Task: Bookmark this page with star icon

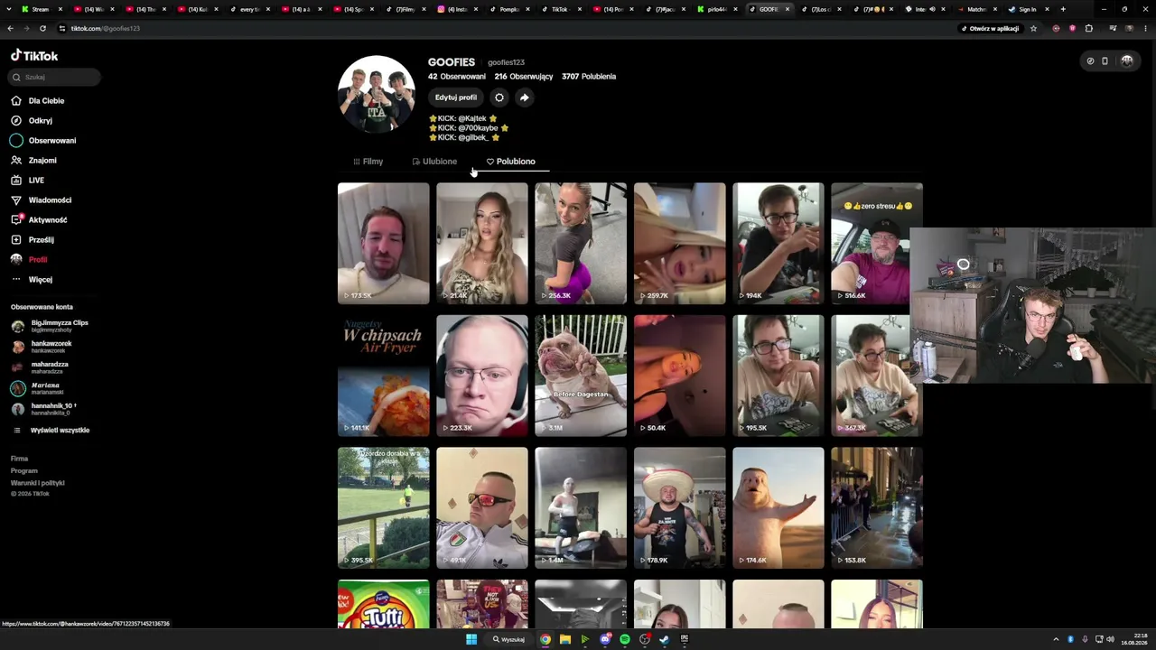Action: coord(1033,28)
